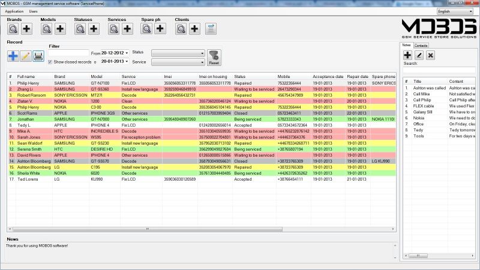Select the Sheila White record
Screen dimensions: 480x270
202,173
